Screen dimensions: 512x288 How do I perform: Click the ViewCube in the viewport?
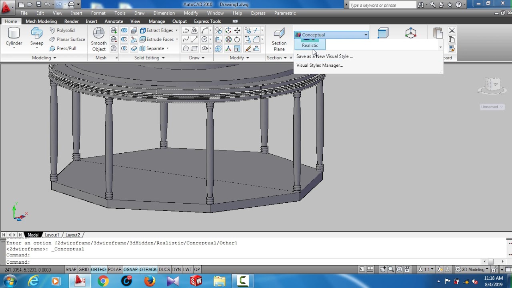click(x=492, y=85)
